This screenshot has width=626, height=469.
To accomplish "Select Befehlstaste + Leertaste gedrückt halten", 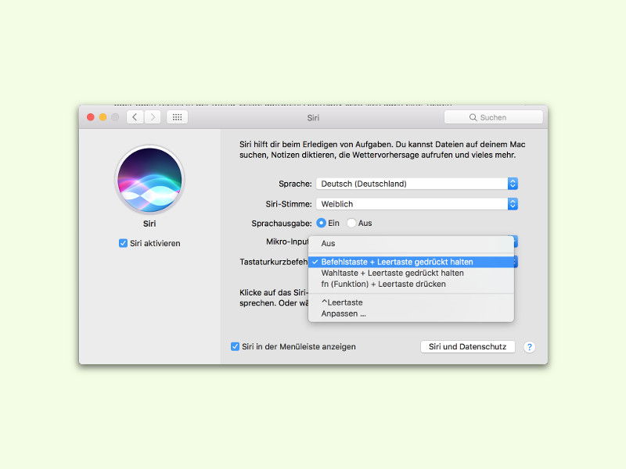I will point(412,262).
